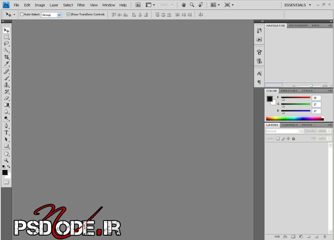
Task: Select the Zoom tool in the toolbox
Action: tap(6, 160)
